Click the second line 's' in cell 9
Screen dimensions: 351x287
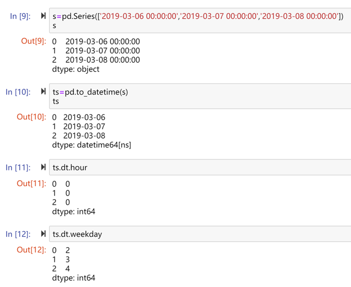point(54,26)
